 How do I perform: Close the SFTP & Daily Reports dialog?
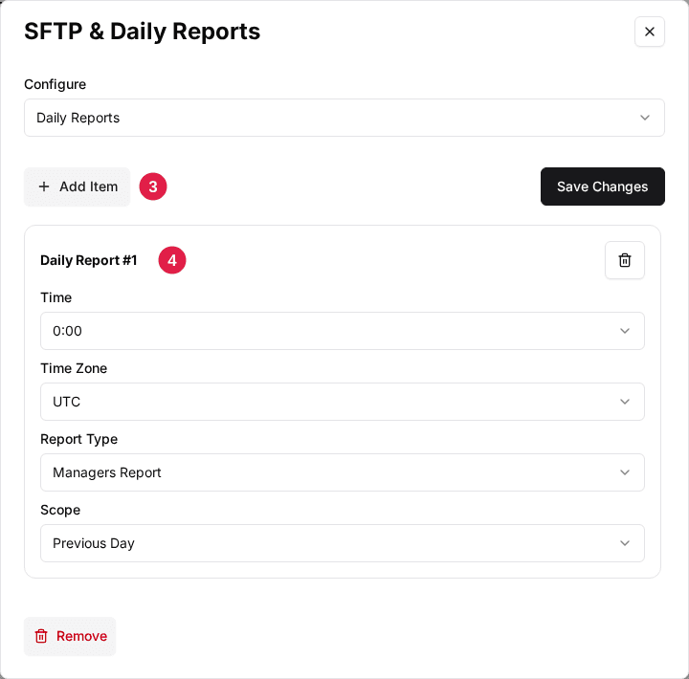(649, 32)
